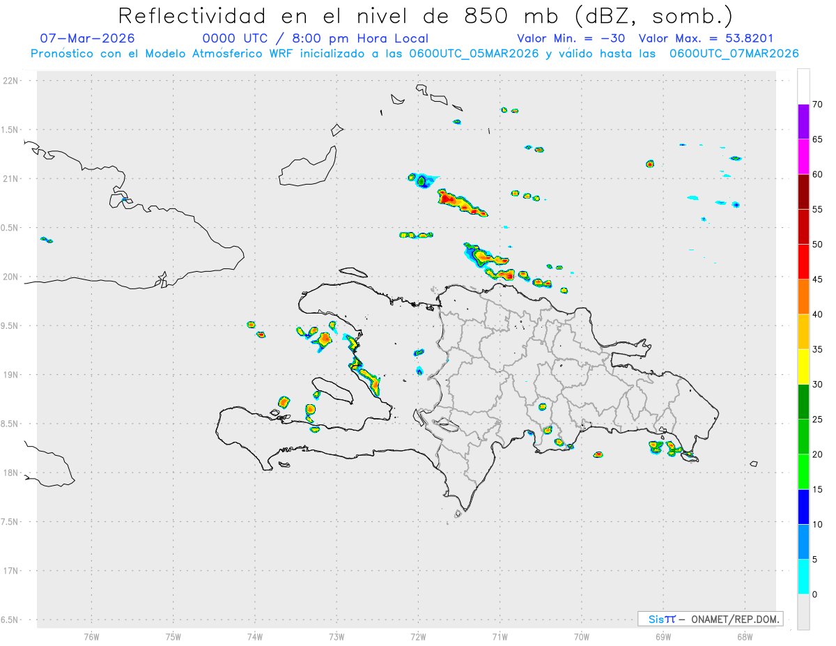Click the 'Pronostico con el Modelo Atmosferico WRF' line
Viewport: 836px width, 646px height.
coord(415,54)
